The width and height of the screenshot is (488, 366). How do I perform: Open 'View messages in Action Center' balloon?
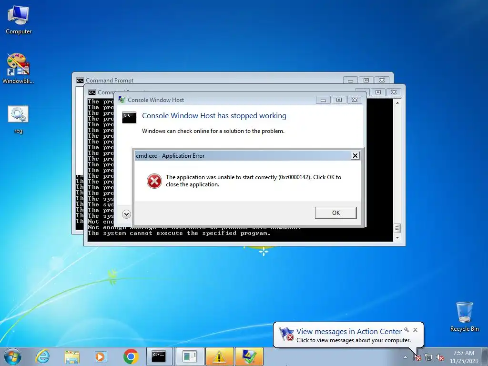(x=349, y=332)
